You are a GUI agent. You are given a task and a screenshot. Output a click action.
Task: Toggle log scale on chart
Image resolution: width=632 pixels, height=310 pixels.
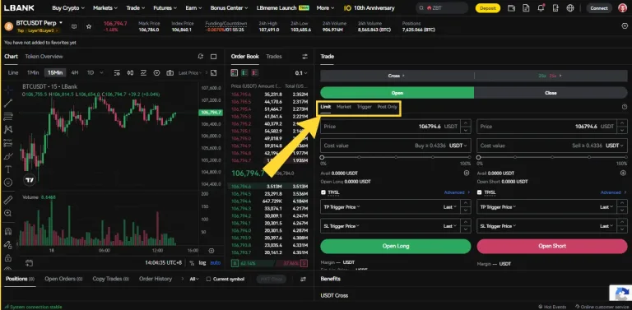[x=202, y=263]
